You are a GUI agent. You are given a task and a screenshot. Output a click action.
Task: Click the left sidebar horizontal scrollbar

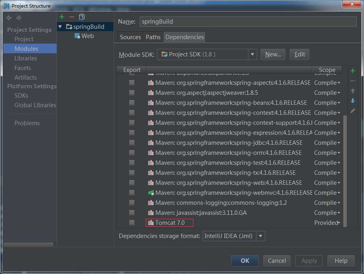pos(28,244)
